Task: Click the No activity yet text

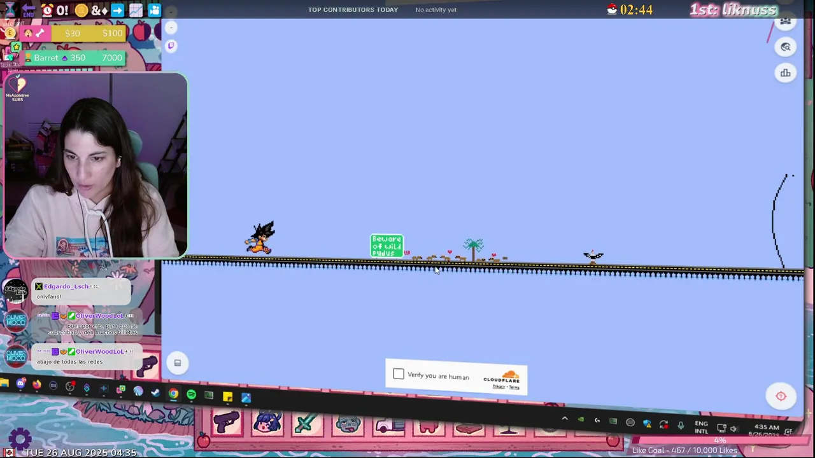Action: click(x=436, y=10)
